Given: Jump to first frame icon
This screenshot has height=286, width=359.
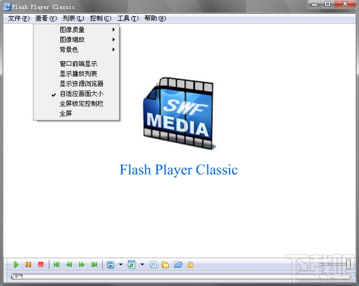Looking at the screenshot, I should coord(57,265).
